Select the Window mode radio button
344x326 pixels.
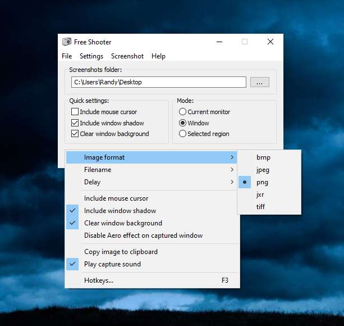click(182, 123)
